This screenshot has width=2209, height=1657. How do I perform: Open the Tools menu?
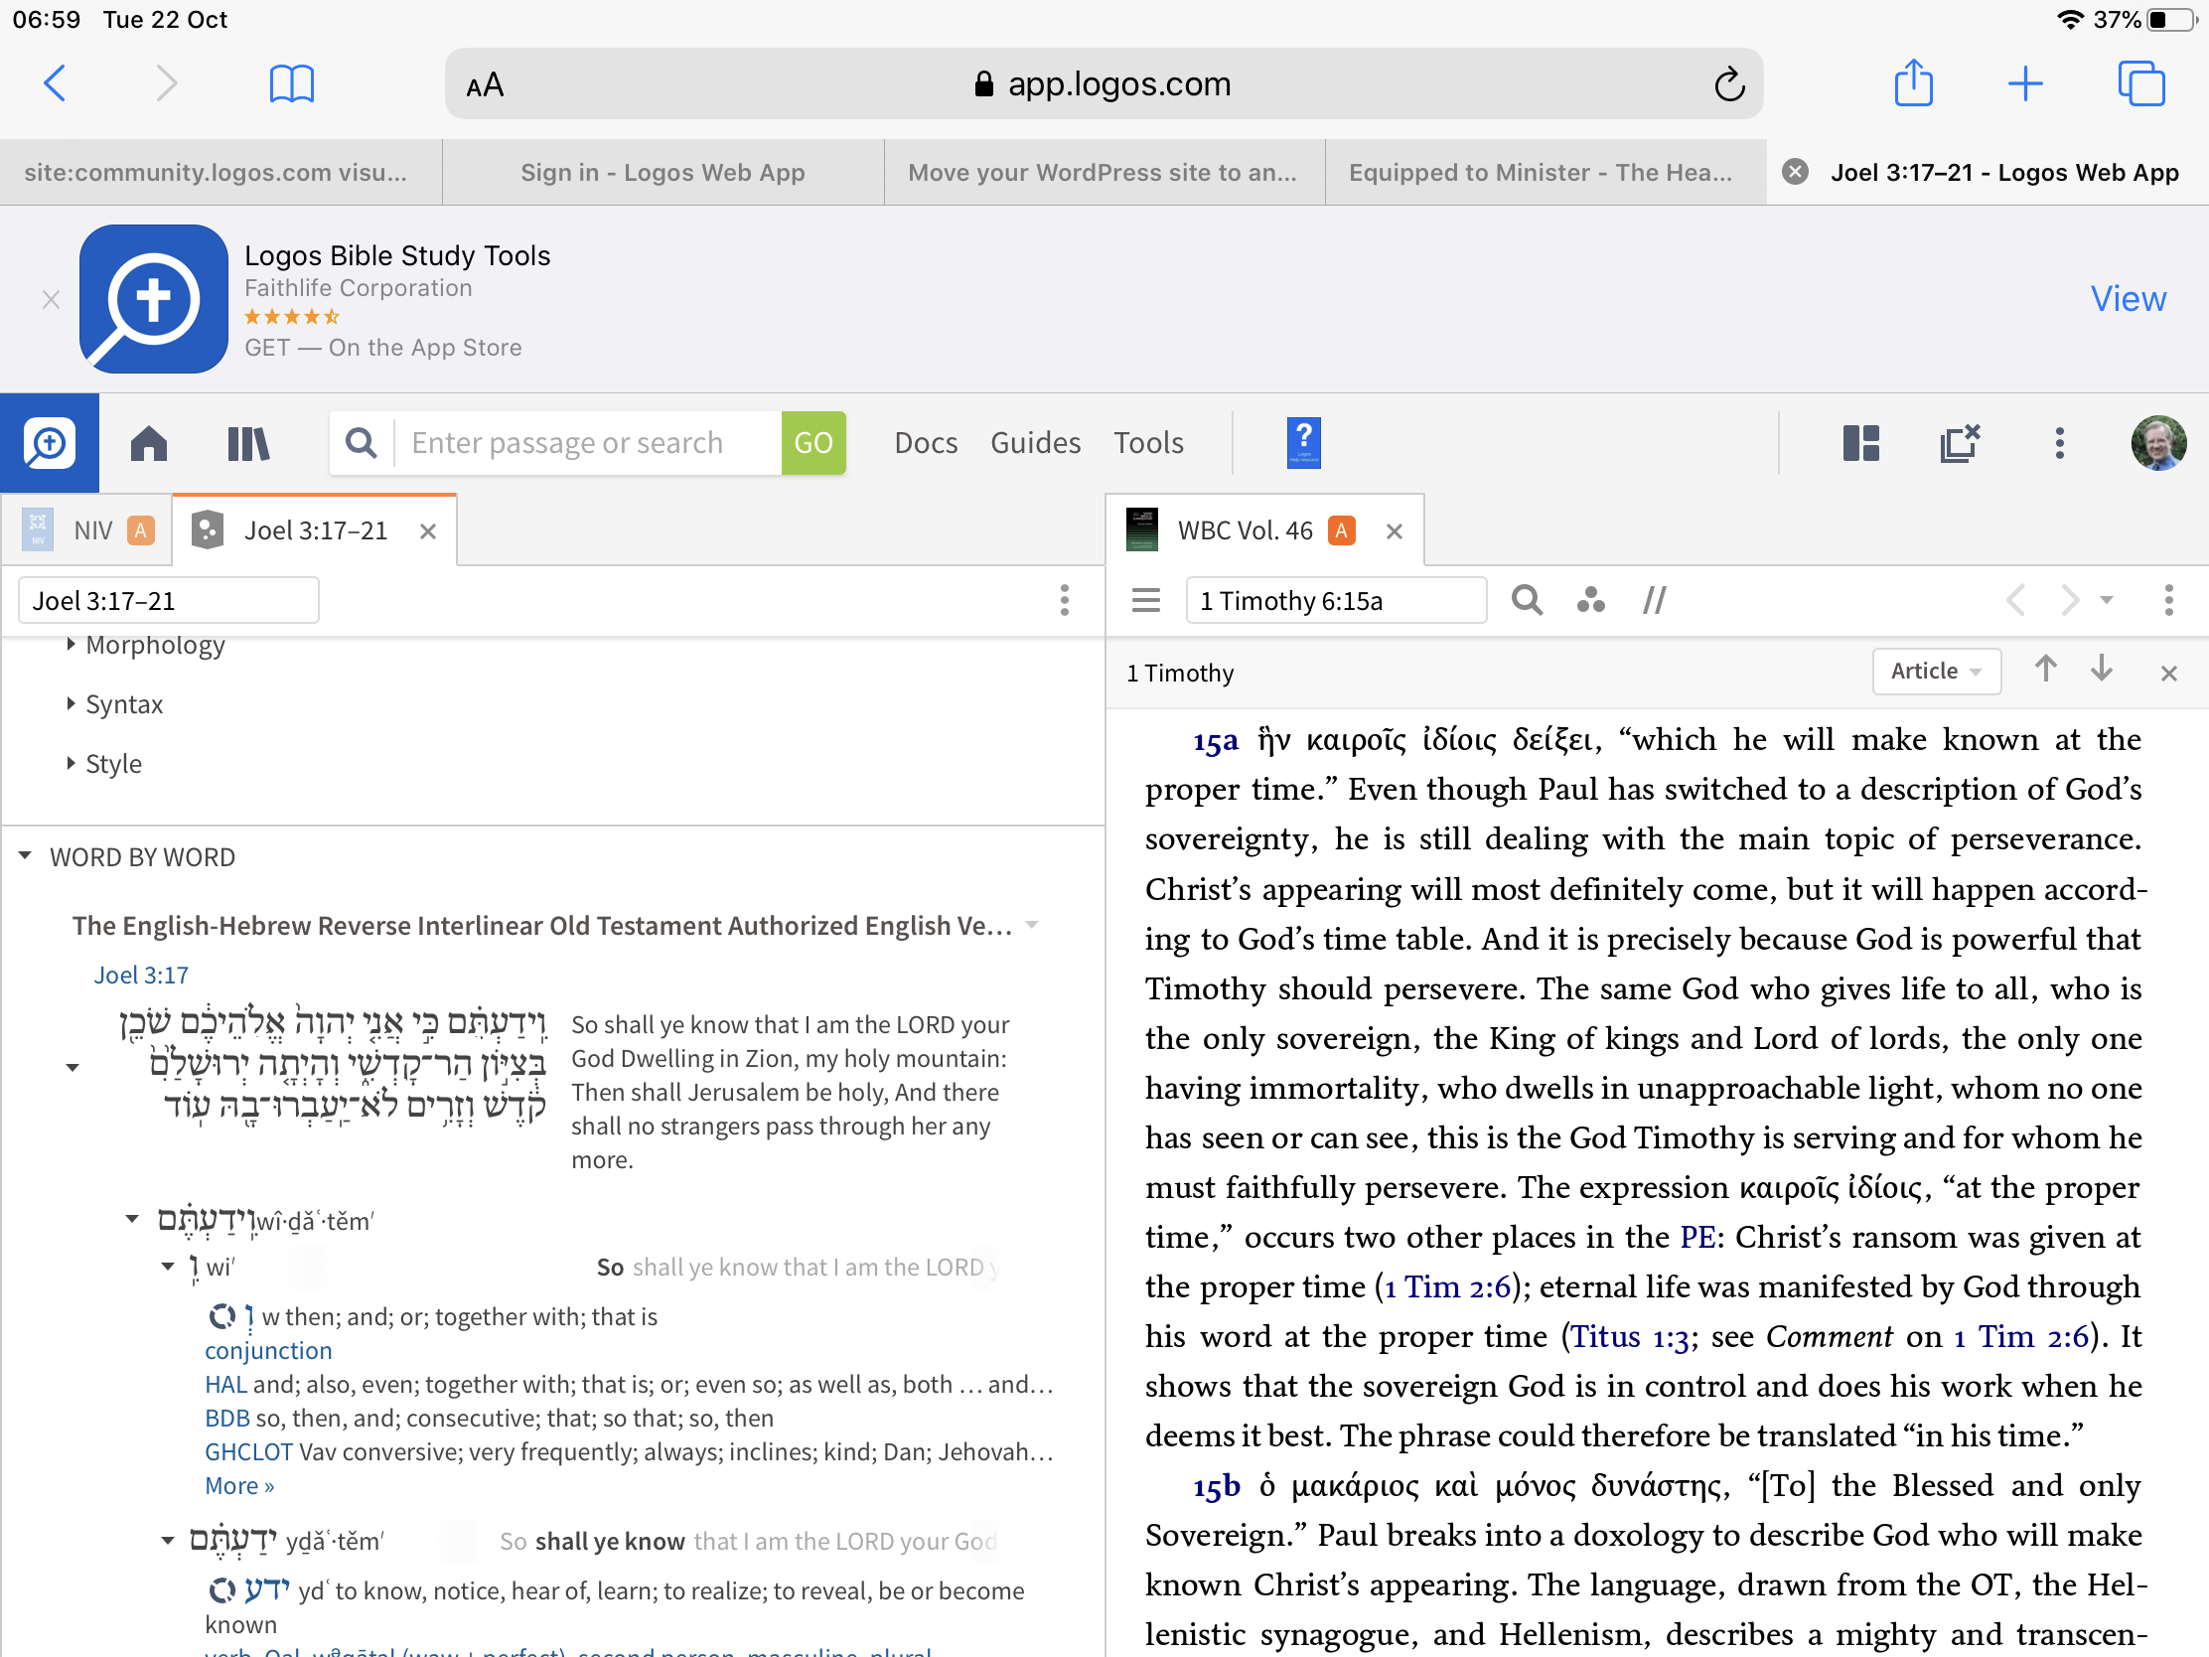1148,442
